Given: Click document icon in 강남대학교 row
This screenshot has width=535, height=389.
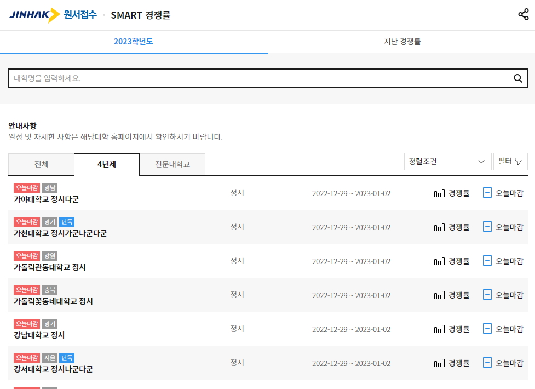Looking at the screenshot, I should click(487, 329).
